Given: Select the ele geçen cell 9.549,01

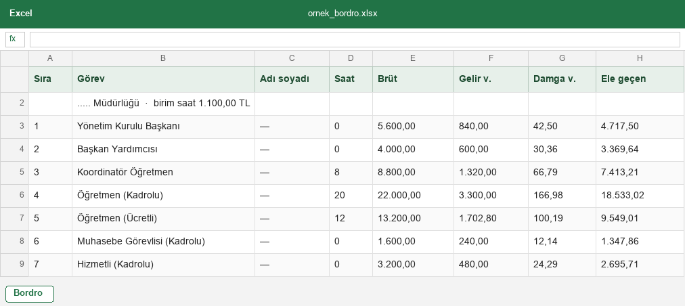Looking at the screenshot, I should pyautogui.click(x=640, y=219).
